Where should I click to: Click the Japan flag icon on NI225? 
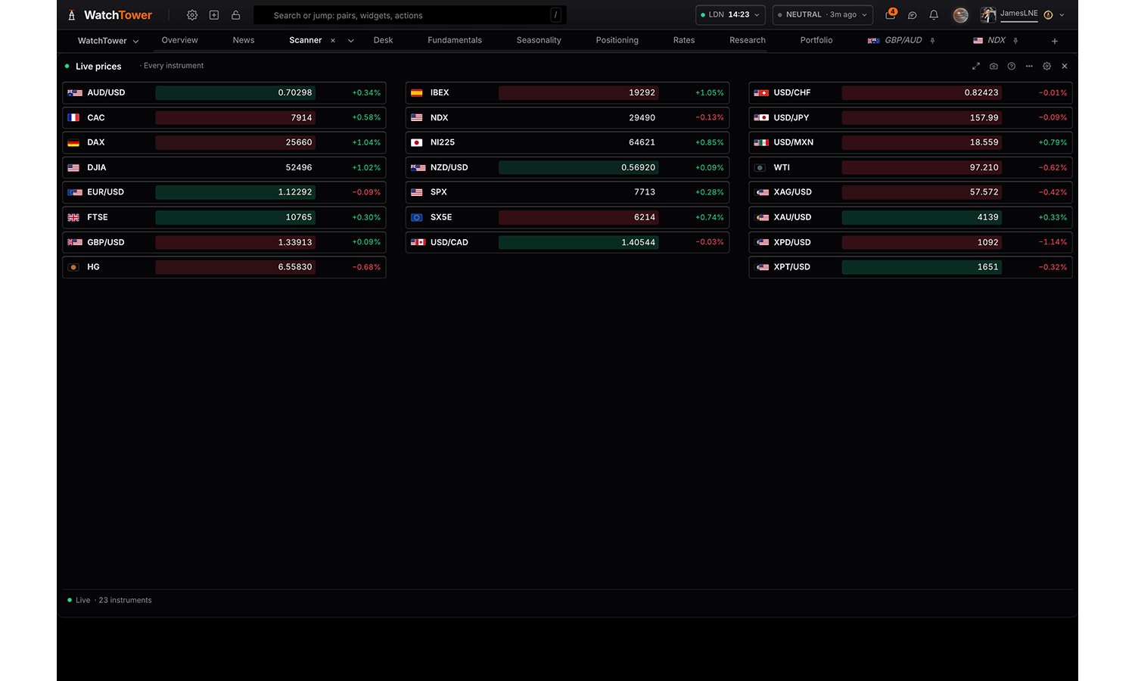417,142
